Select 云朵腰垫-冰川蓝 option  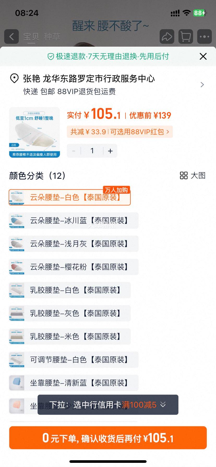(x=74, y=220)
